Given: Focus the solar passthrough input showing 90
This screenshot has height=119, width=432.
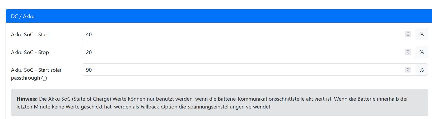Looking at the screenshot, I should point(249,70).
